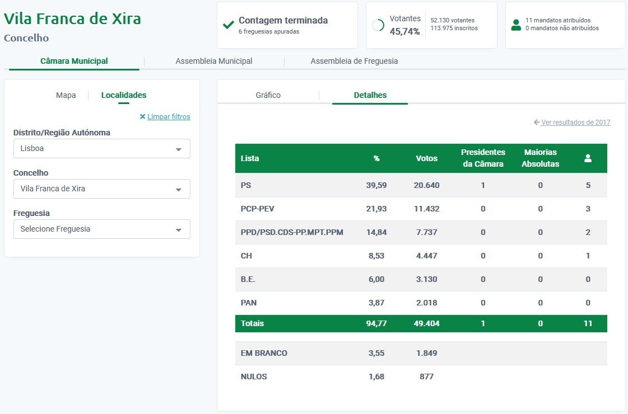Switch to the Assembleia de Freguesia tab
Image resolution: width=628 pixels, height=414 pixels.
(x=354, y=61)
